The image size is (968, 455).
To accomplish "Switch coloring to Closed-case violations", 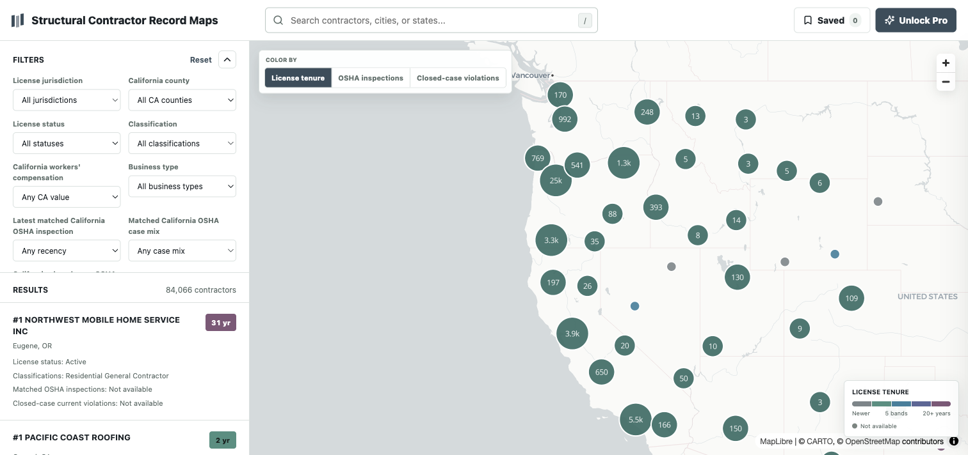I will (458, 78).
